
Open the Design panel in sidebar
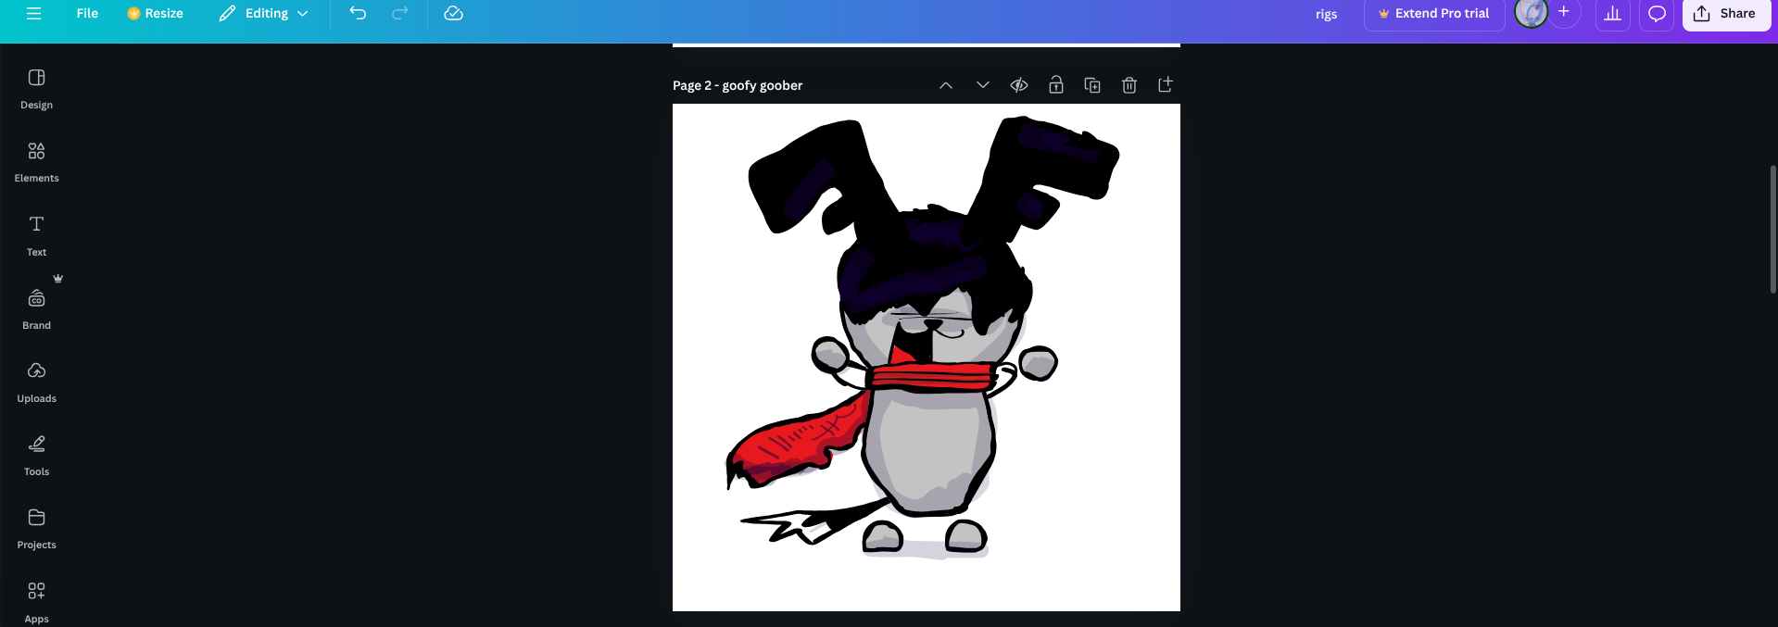click(36, 88)
